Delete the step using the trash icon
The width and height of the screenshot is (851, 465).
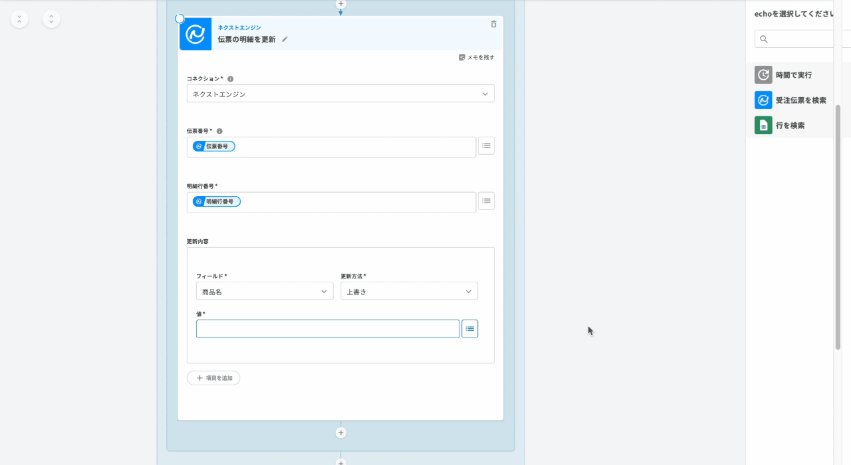tap(493, 25)
